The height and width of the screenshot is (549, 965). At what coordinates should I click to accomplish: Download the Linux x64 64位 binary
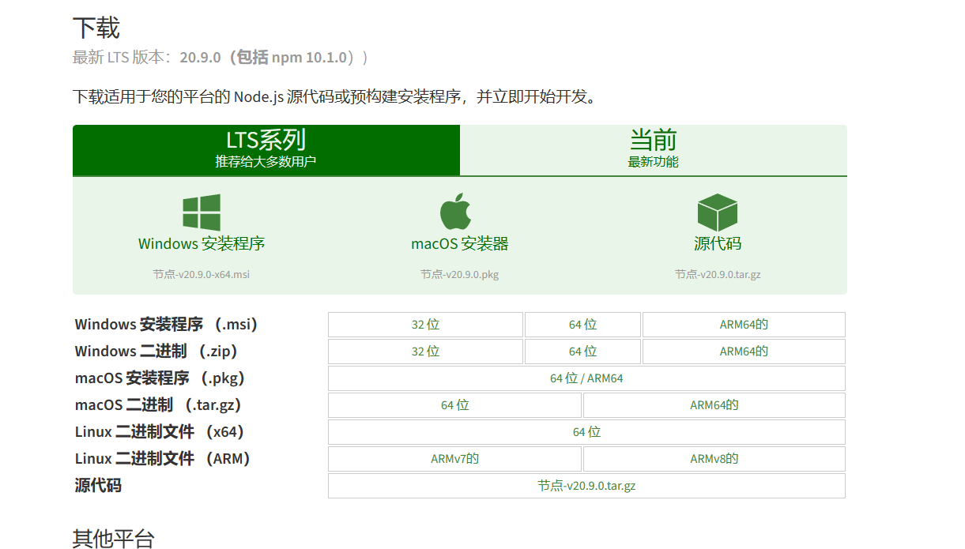coord(586,432)
